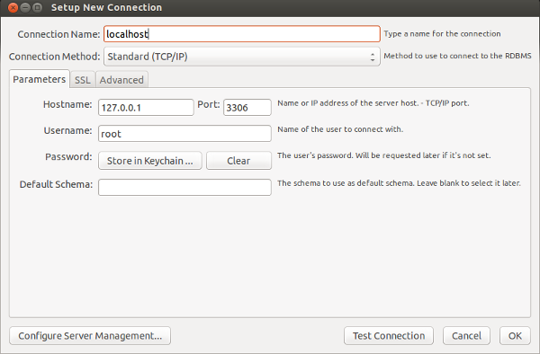Focus the Hostname field with 127.0.0.1
This screenshot has height=354, width=540.
(x=146, y=108)
